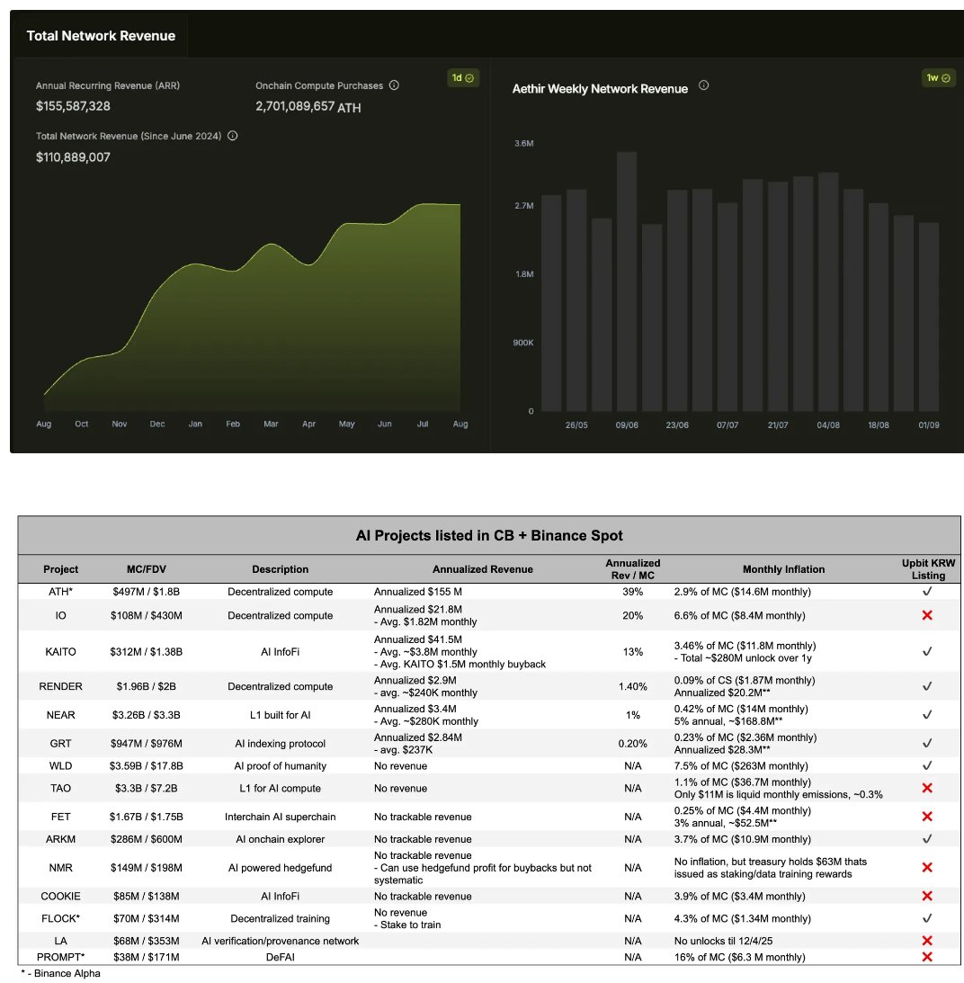This screenshot has height=983, width=964.
Task: Click the red X in LA row
Action: 928,941
